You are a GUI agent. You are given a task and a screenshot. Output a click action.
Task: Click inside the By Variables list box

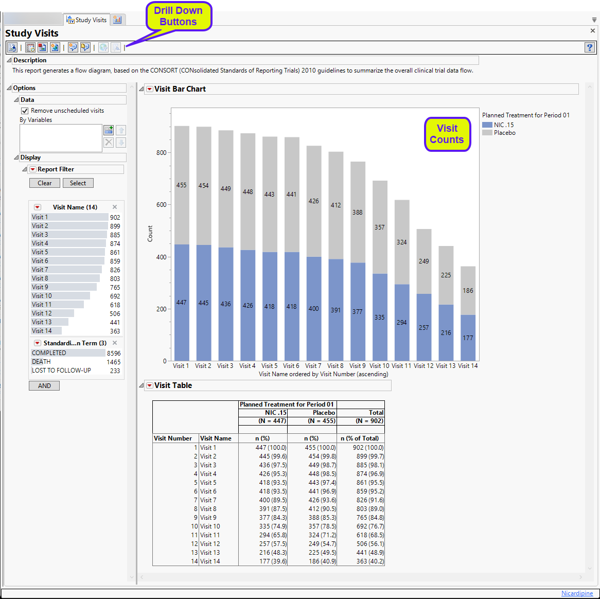(x=61, y=138)
